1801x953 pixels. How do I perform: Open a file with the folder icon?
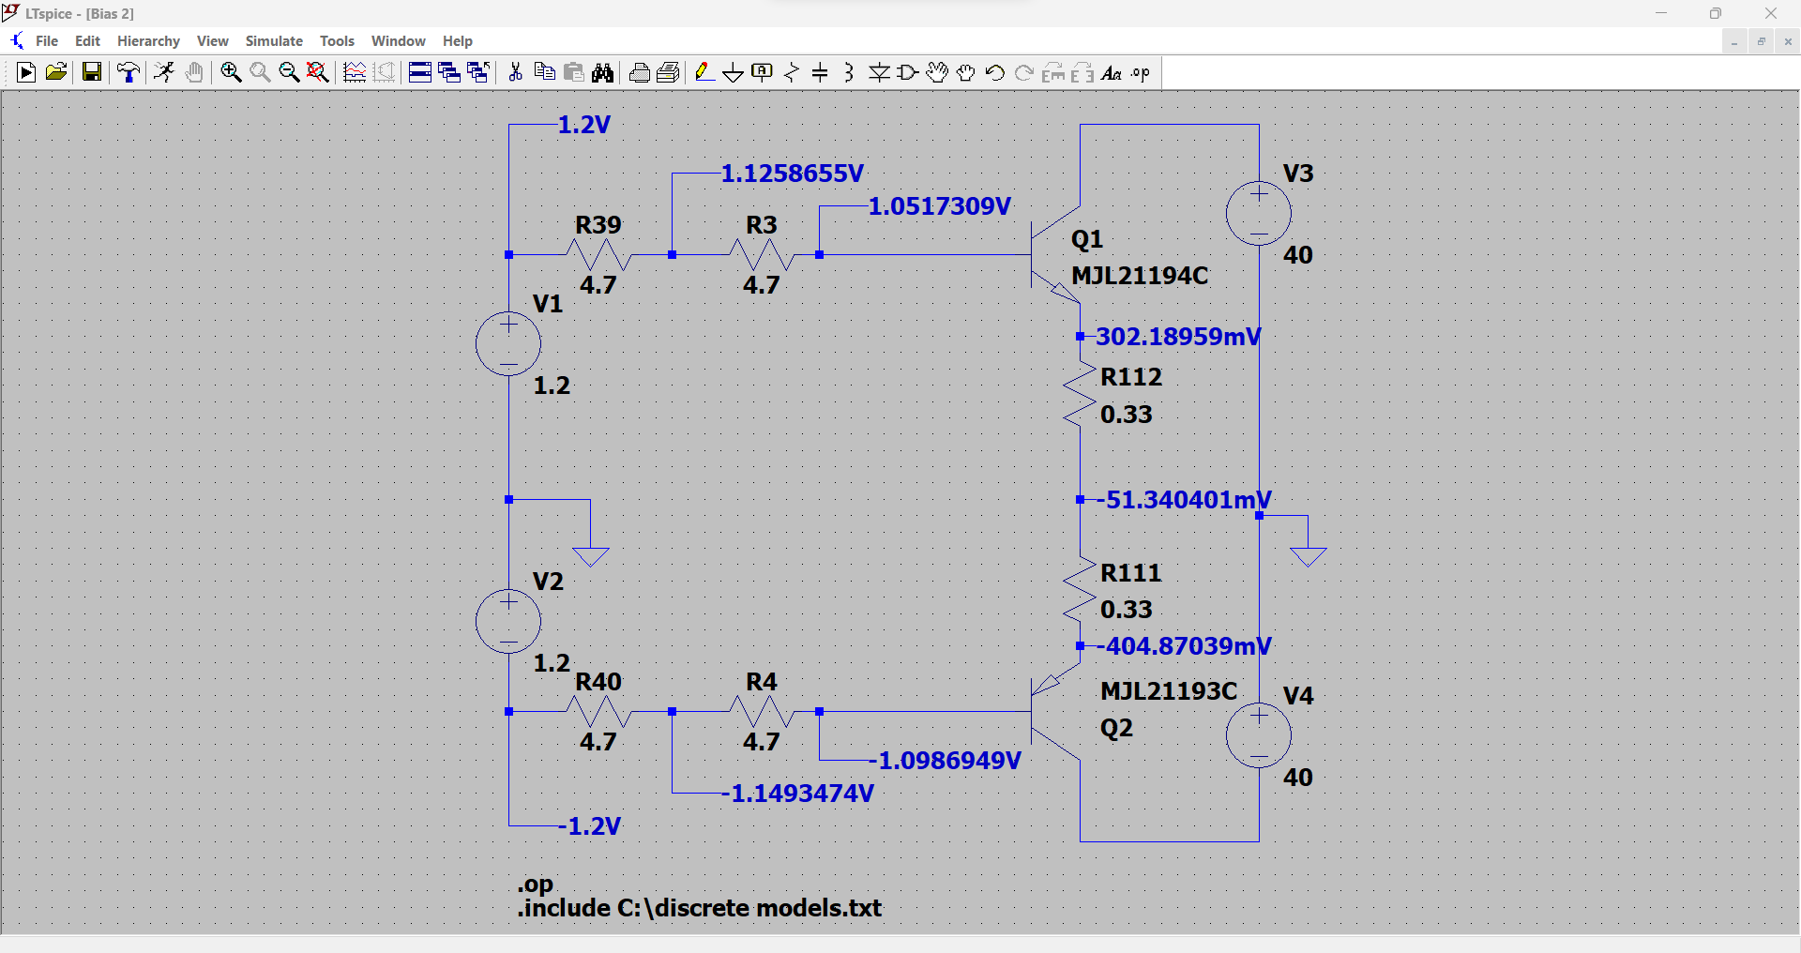56,72
